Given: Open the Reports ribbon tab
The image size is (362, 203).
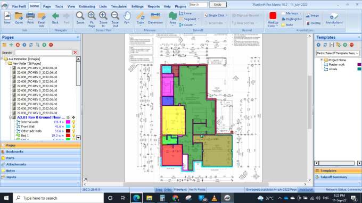Looking at the screenshot, I should pyautogui.click(x=153, y=6).
